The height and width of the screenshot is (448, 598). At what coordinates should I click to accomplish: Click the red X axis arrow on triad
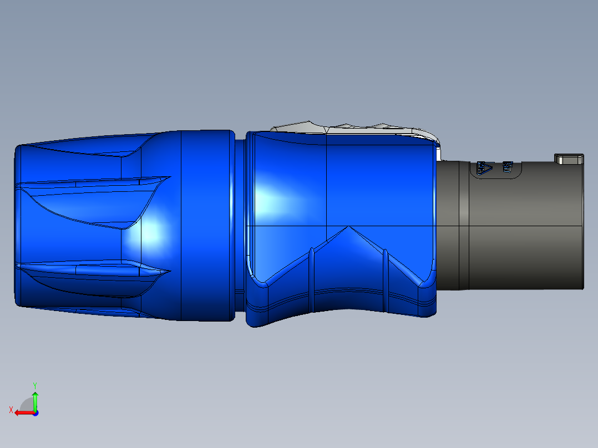24,413
